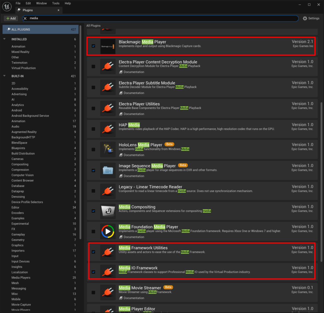
Task: Click the category sidebar scrollbar
Action: (x=80, y=132)
